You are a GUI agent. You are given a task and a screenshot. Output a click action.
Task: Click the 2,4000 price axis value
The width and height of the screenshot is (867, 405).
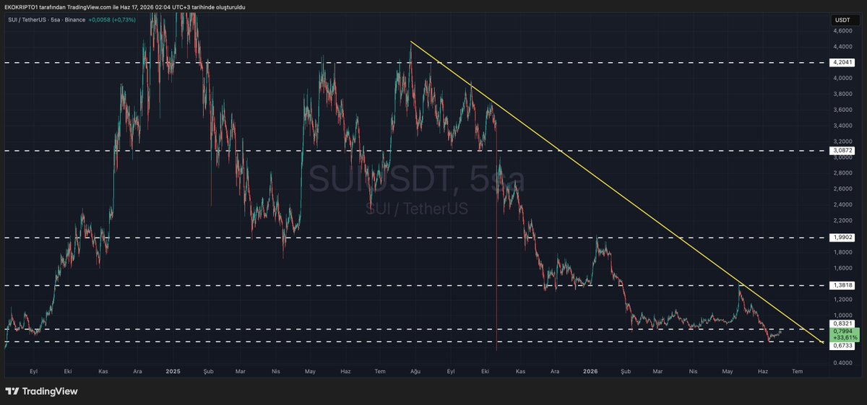tap(842, 205)
